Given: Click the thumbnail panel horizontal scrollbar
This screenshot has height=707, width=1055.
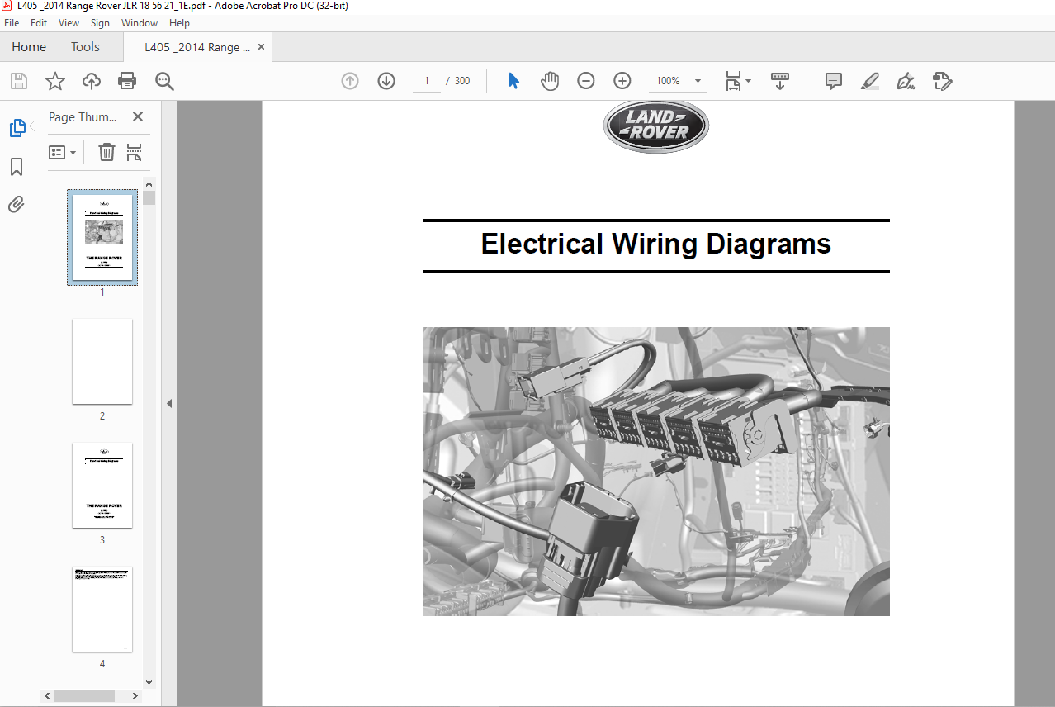Looking at the screenshot, I should 83,695.
